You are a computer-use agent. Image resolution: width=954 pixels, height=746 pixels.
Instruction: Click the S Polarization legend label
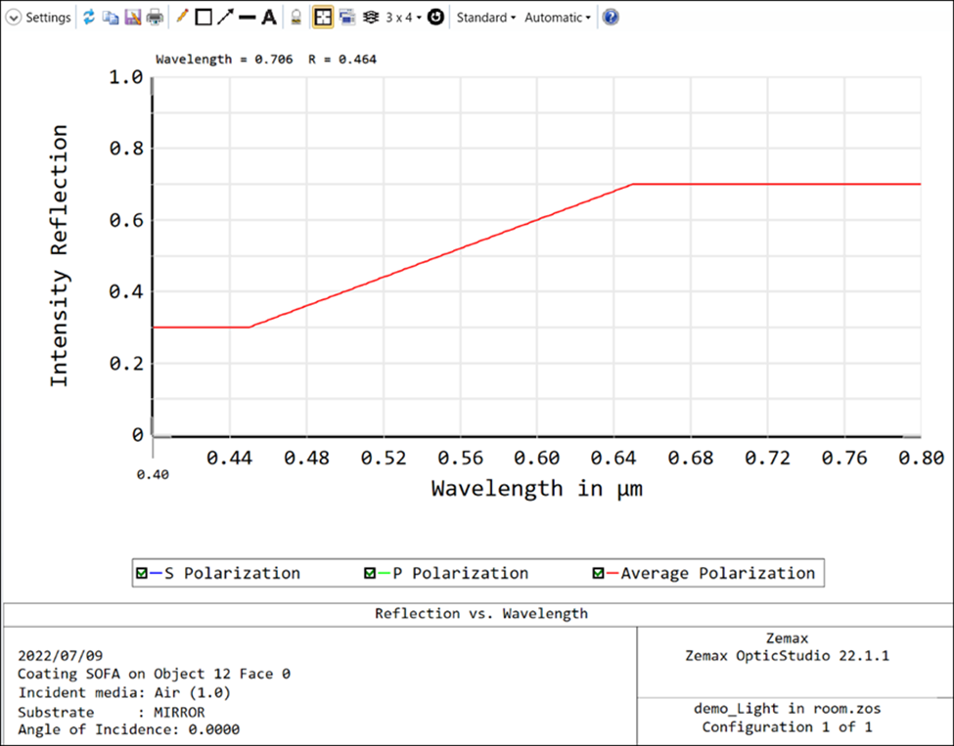point(233,573)
